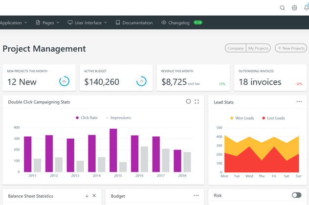Open notifications bell icon

[306, 8]
